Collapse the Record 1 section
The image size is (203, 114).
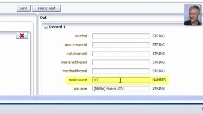tap(46, 27)
